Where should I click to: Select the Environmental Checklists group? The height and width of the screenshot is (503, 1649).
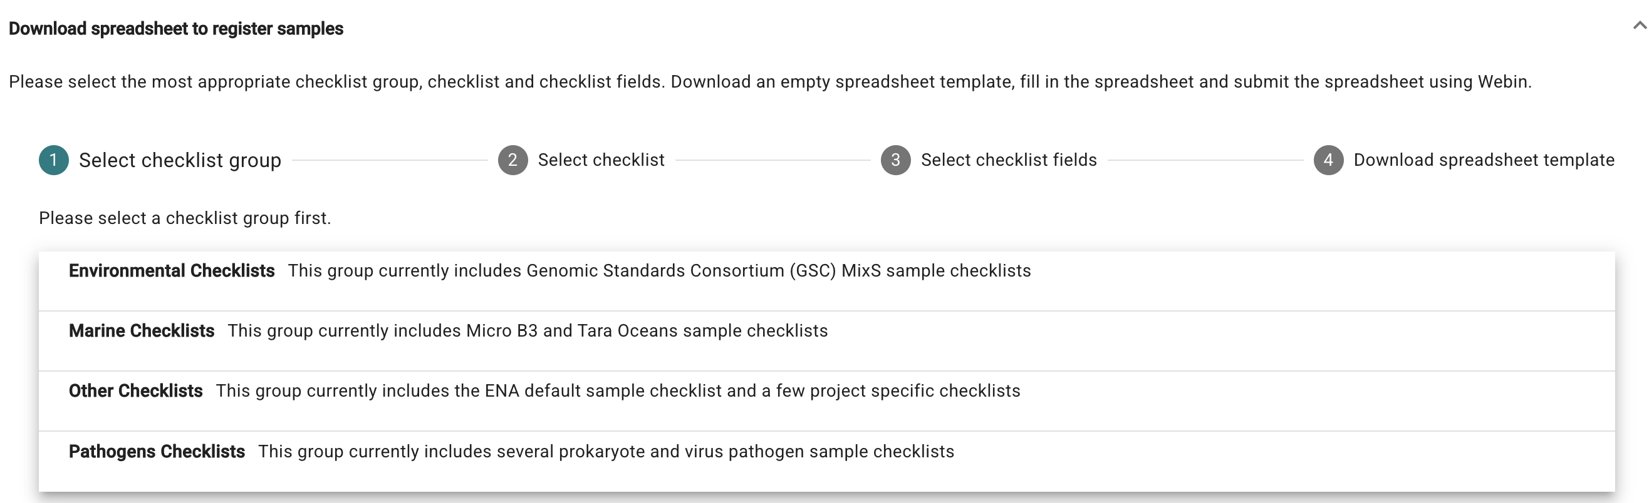click(x=172, y=271)
